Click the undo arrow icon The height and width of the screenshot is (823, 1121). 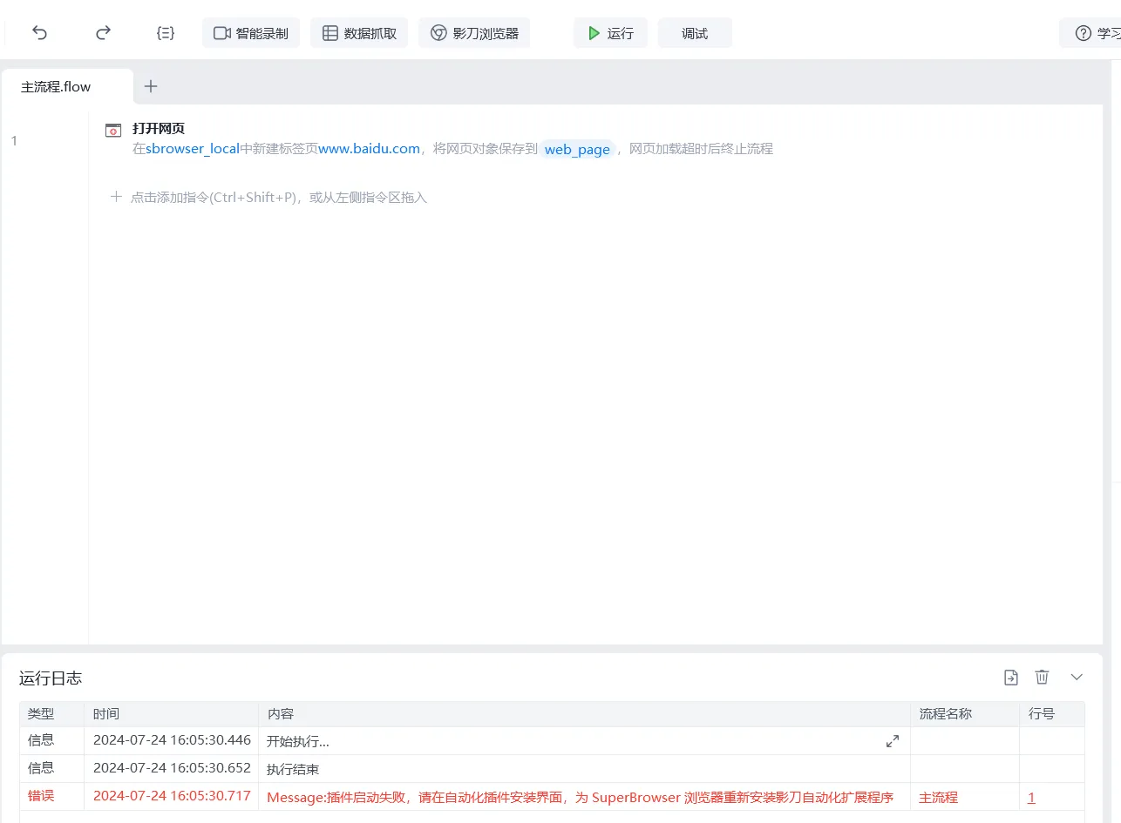coord(40,33)
